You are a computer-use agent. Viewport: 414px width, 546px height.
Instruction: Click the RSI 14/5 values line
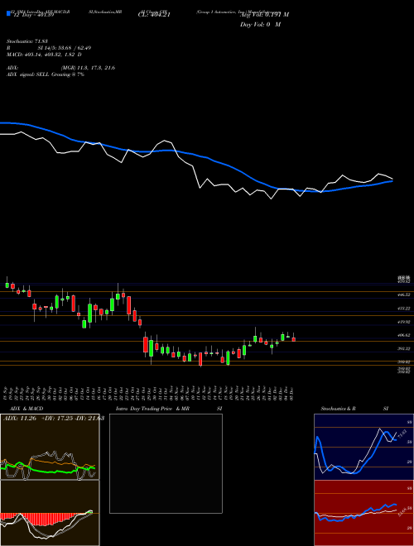(49, 48)
